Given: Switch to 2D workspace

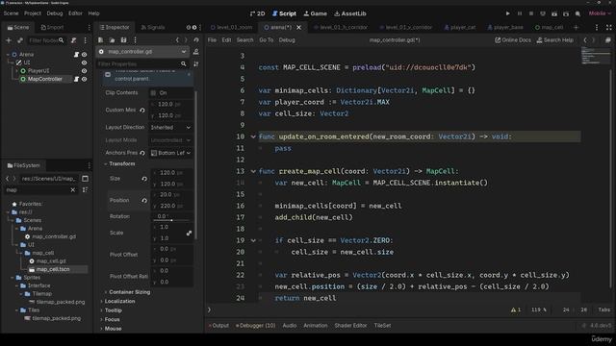Looking at the screenshot, I should (258, 13).
